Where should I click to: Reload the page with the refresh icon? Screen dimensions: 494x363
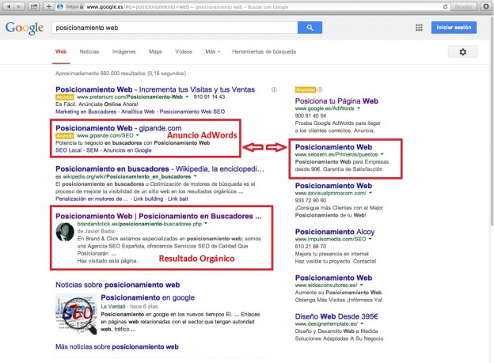[x=445, y=6]
